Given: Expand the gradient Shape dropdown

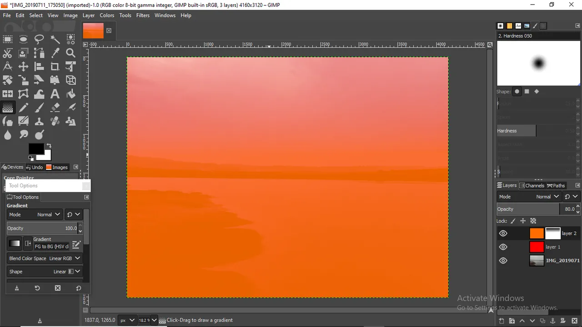Looking at the screenshot, I should pos(45,272).
